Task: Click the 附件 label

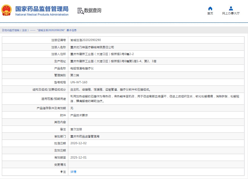Action: click(63, 115)
